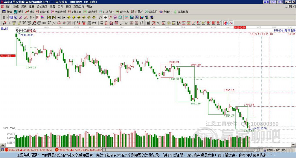Select the circle with crosshair target tool
The width and height of the screenshot is (296, 158).
pos(59,23)
